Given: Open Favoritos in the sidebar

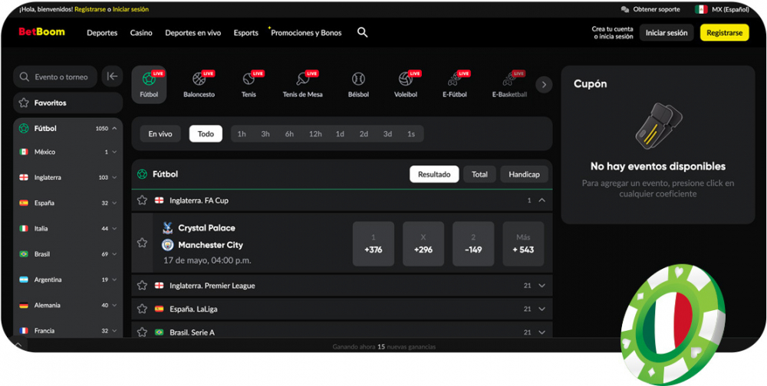Looking at the screenshot, I should (68, 103).
